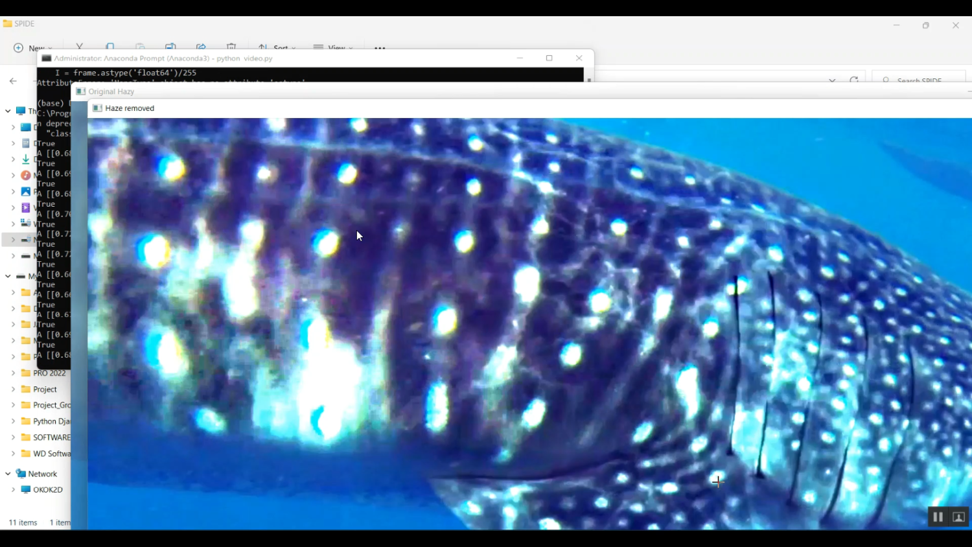Image resolution: width=972 pixels, height=547 pixels.
Task: Click the Original Hazy window icon
Action: (x=81, y=91)
